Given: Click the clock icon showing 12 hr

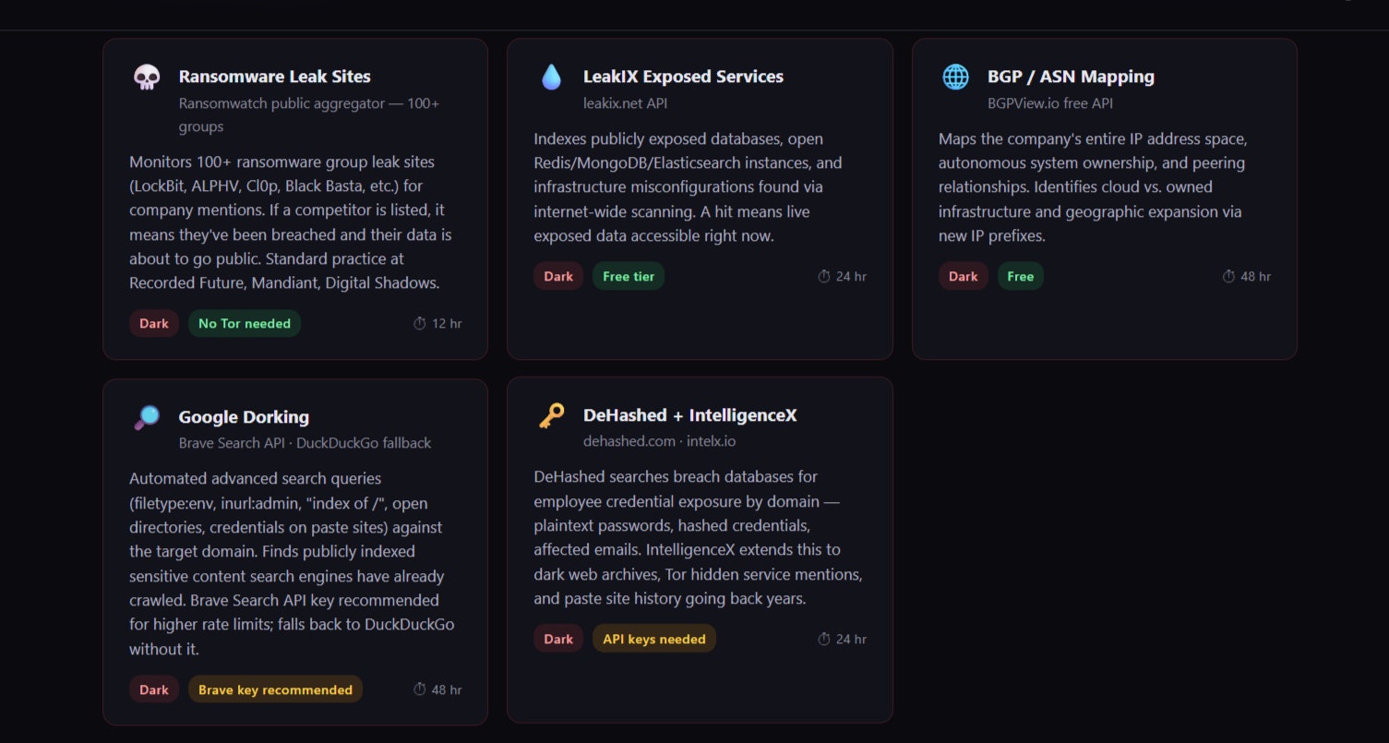Looking at the screenshot, I should pyautogui.click(x=420, y=324).
